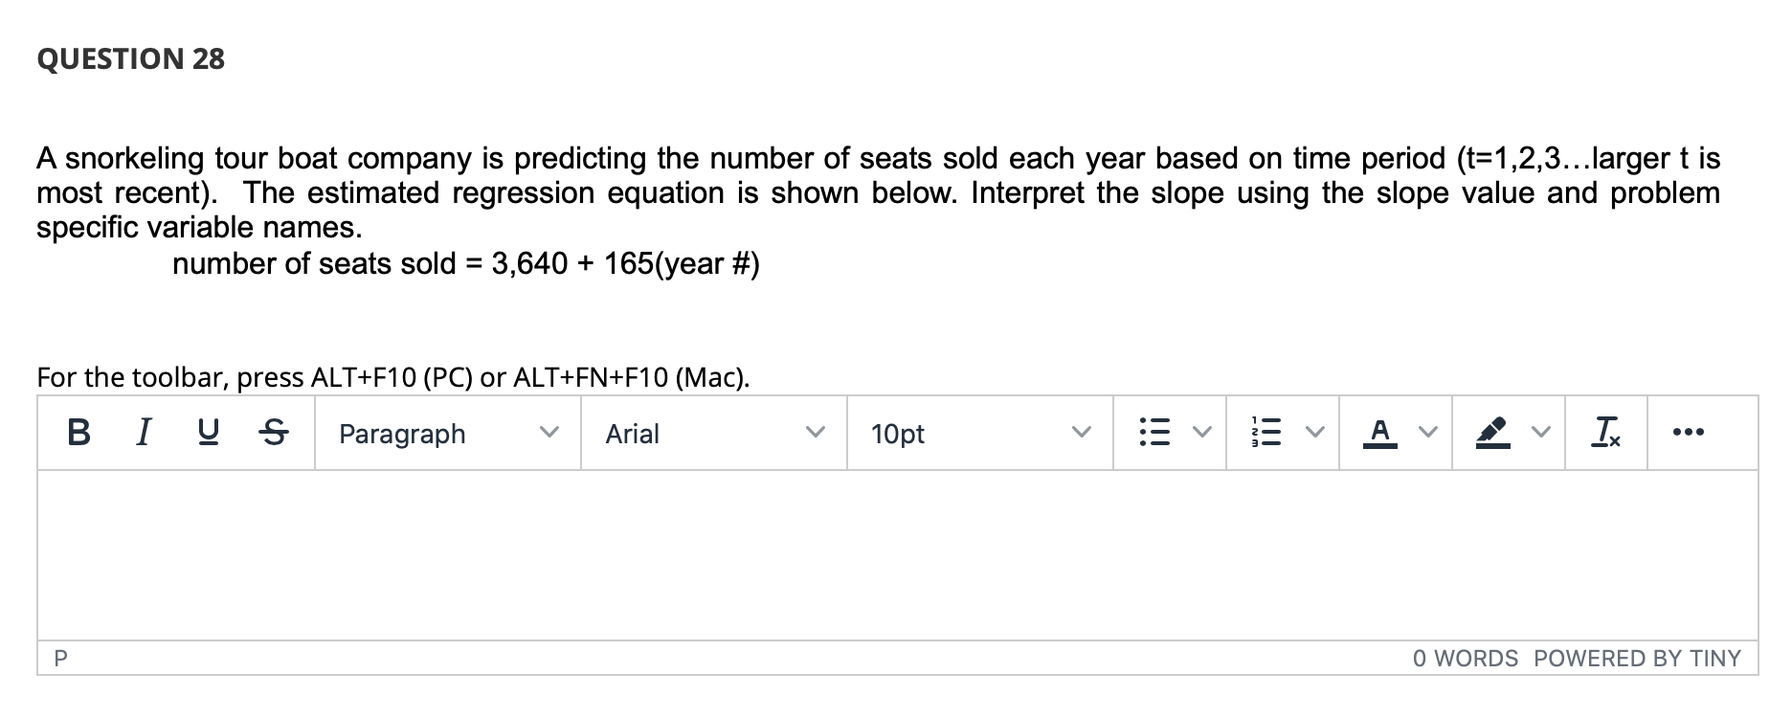The width and height of the screenshot is (1792, 718).
Task: Expand text color picker arrow
Action: pyautogui.click(x=1428, y=434)
